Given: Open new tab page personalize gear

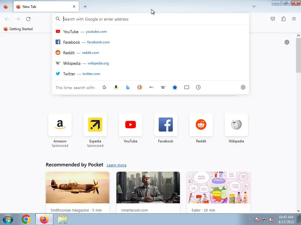Looking at the screenshot, I should (x=287, y=42).
